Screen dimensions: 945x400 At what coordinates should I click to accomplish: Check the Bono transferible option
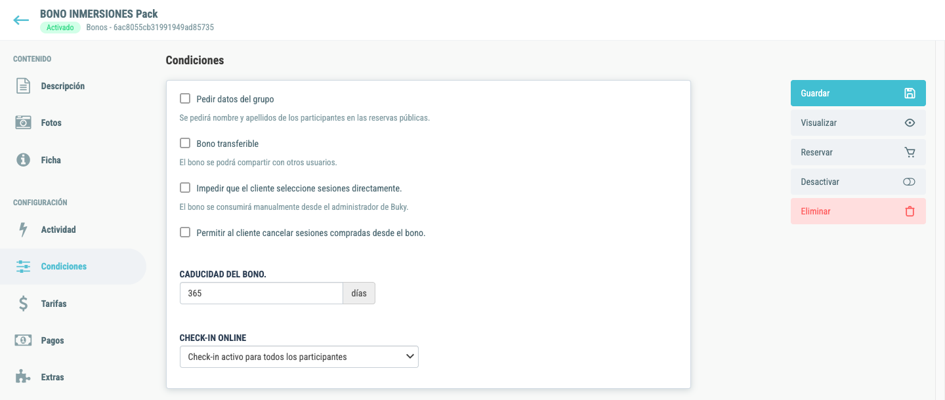(x=185, y=144)
